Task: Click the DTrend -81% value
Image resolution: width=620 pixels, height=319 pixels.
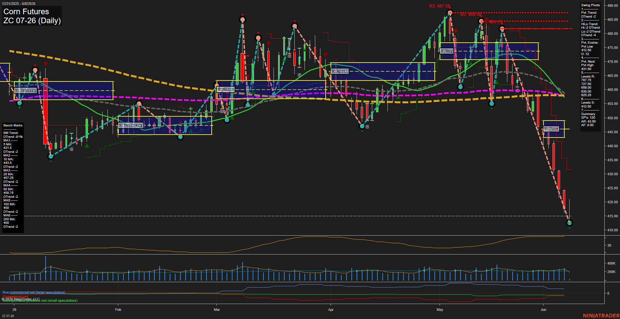Action: click(13, 137)
